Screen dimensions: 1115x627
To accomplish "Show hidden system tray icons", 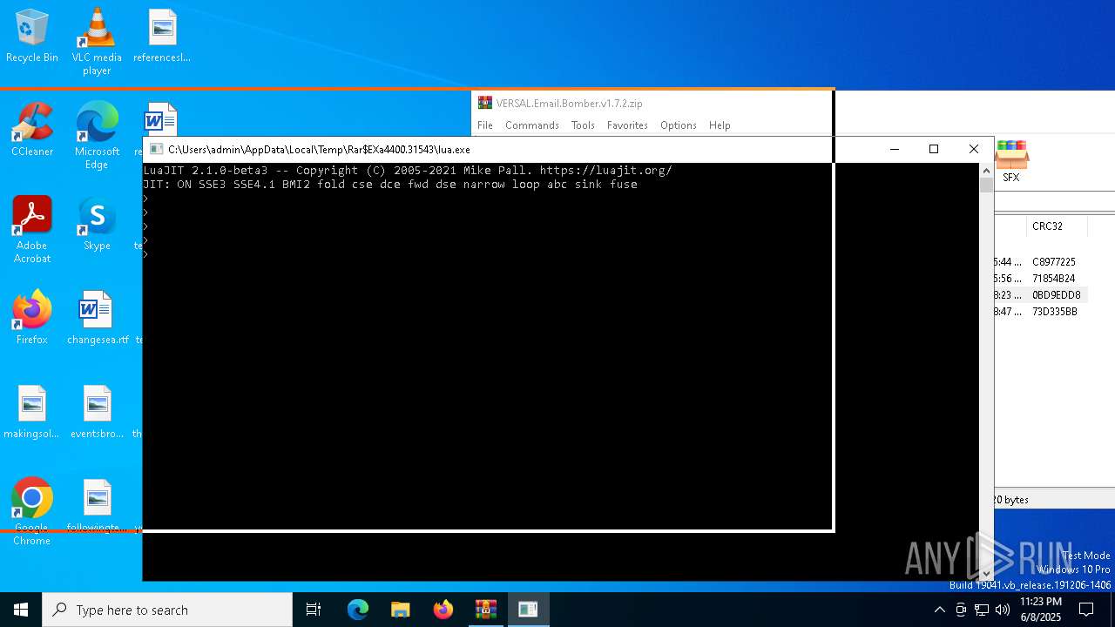I will point(939,610).
